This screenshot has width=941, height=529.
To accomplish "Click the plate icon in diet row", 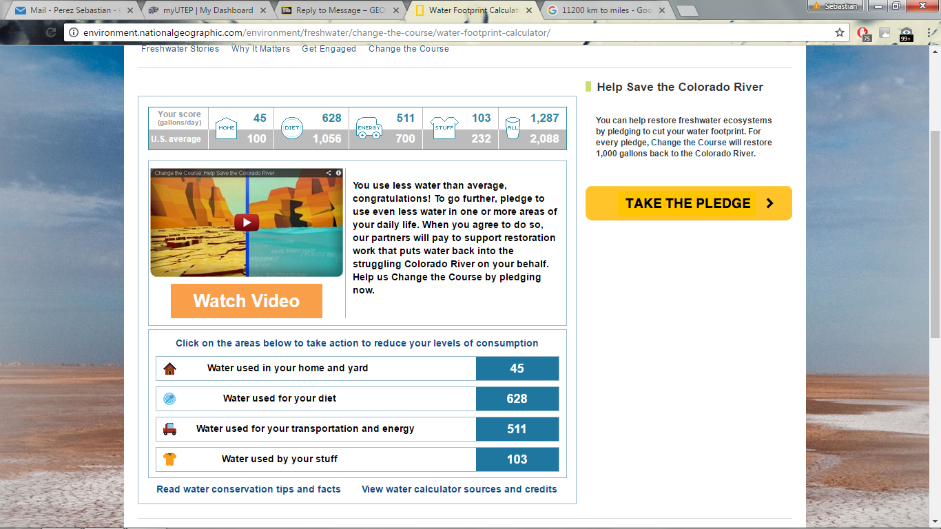I will (169, 399).
